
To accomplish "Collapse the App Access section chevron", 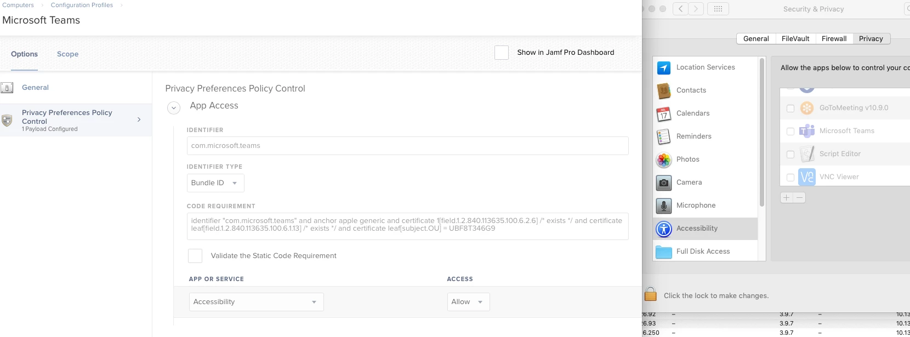I will tap(174, 108).
